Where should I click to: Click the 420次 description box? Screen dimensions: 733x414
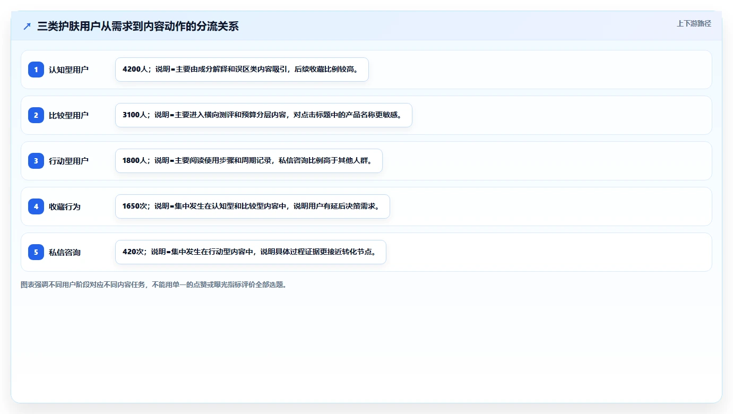point(251,252)
